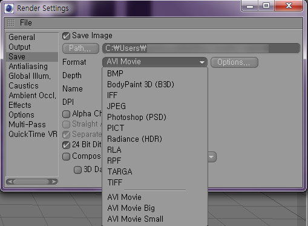This screenshot has width=308, height=226.
Task: Click the save path input field
Action: tap(201, 48)
